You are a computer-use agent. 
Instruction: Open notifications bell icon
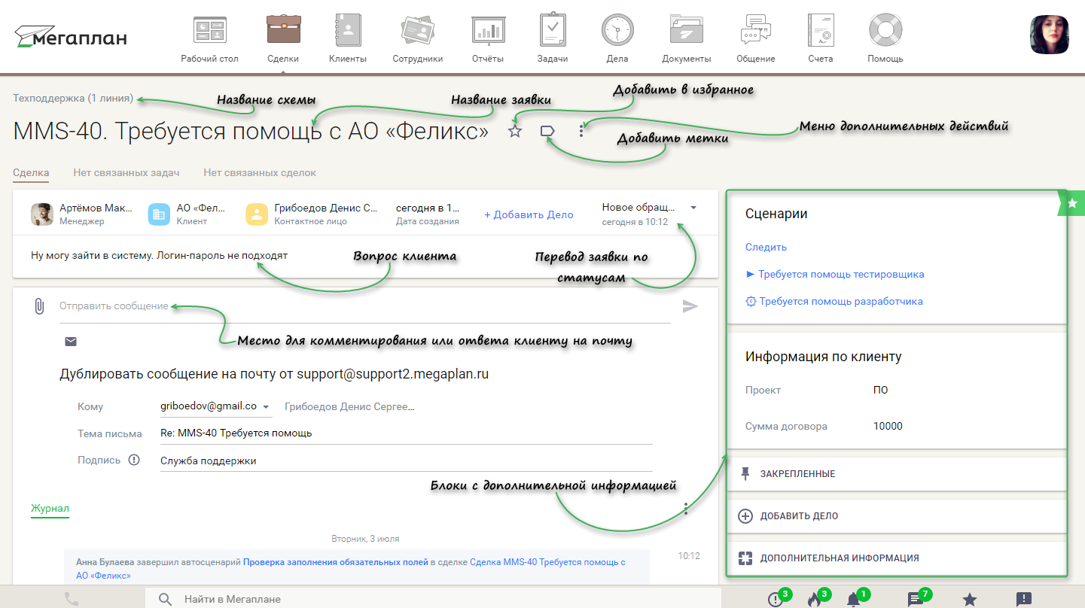click(853, 599)
